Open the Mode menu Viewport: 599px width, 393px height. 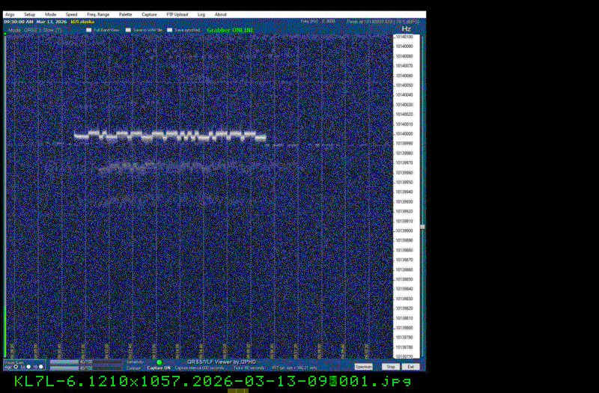(50, 14)
